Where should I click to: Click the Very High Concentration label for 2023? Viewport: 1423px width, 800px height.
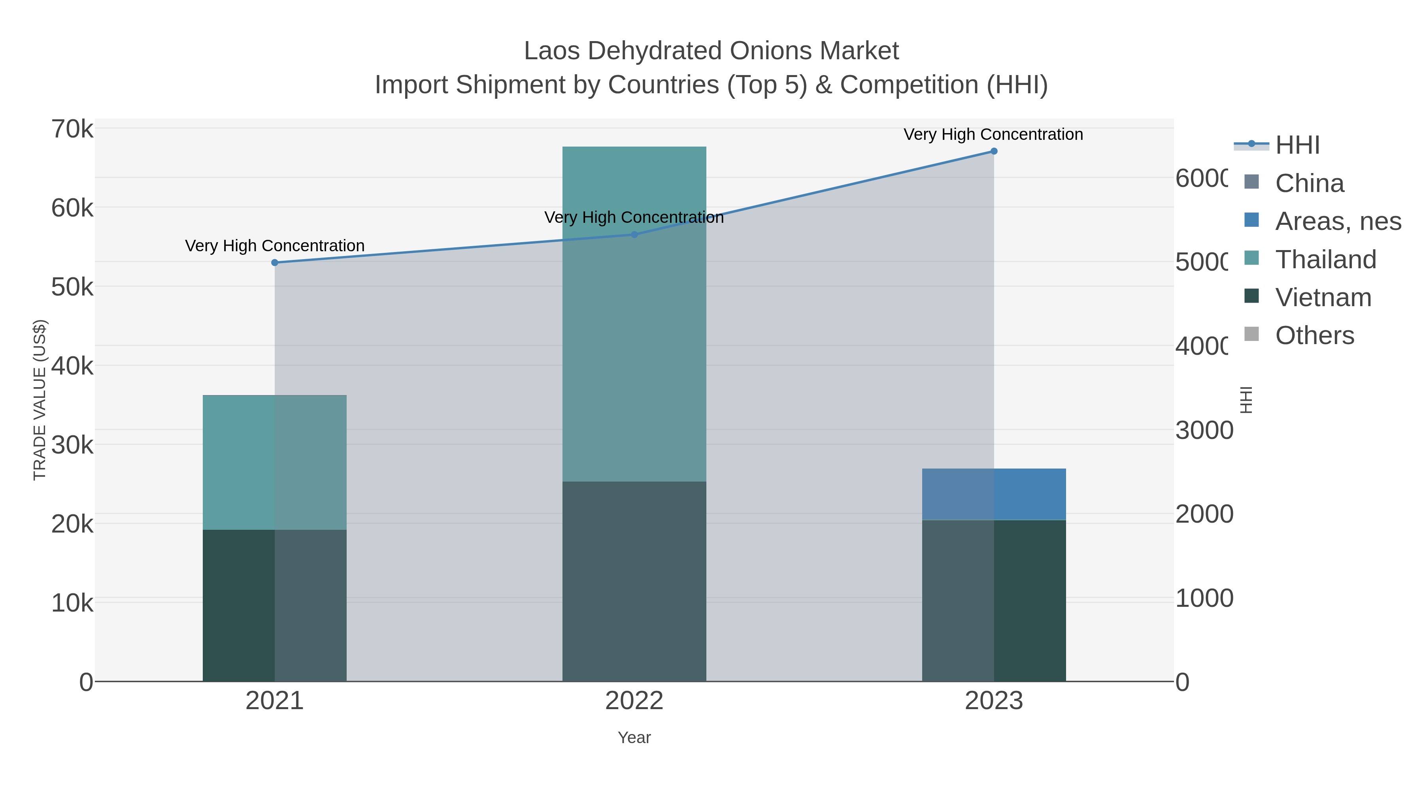(x=993, y=135)
